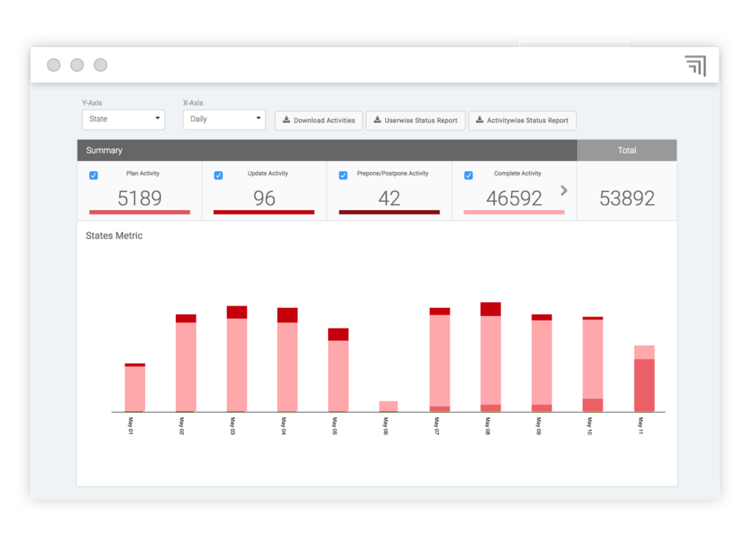Viewport: 750px width, 539px height.
Task: Click the download icon on Activitywise Status Report
Action: pos(480,121)
